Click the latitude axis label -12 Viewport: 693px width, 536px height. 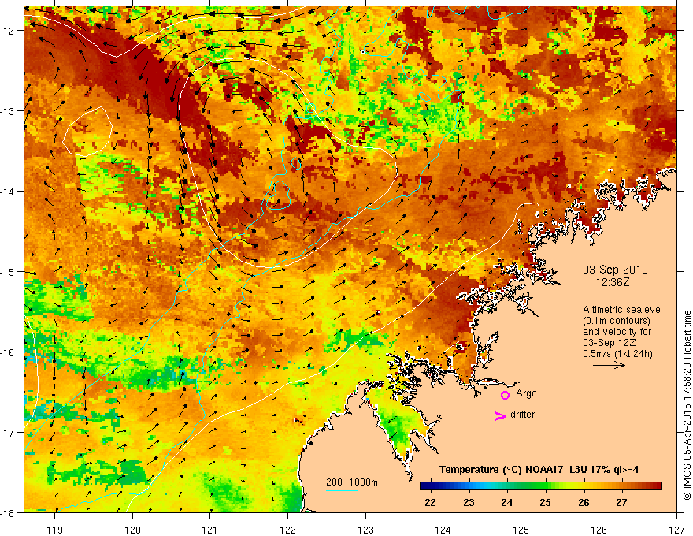click(8, 31)
